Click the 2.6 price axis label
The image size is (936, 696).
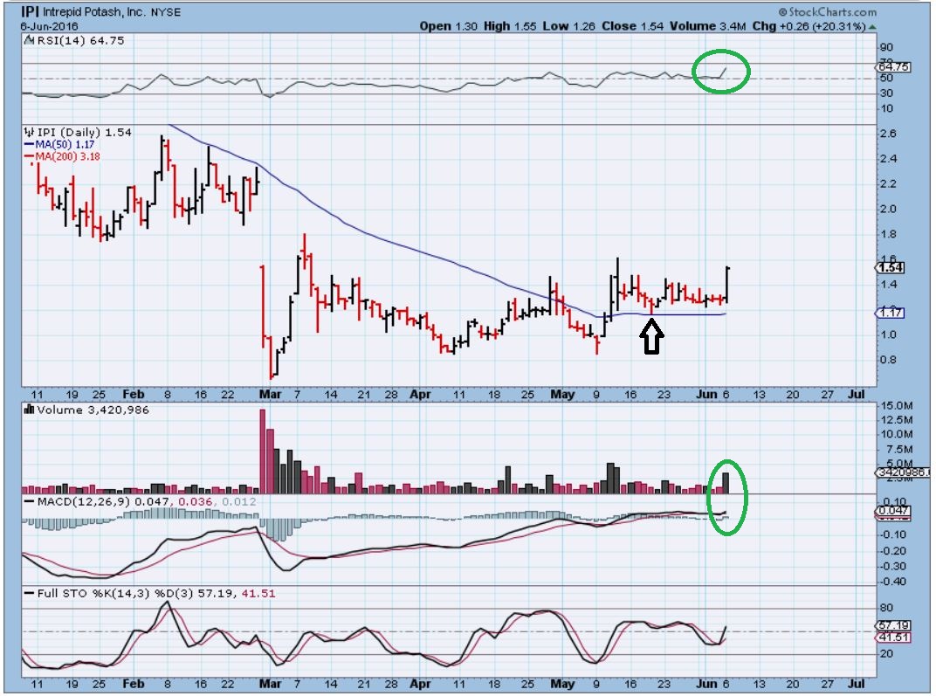[888, 133]
